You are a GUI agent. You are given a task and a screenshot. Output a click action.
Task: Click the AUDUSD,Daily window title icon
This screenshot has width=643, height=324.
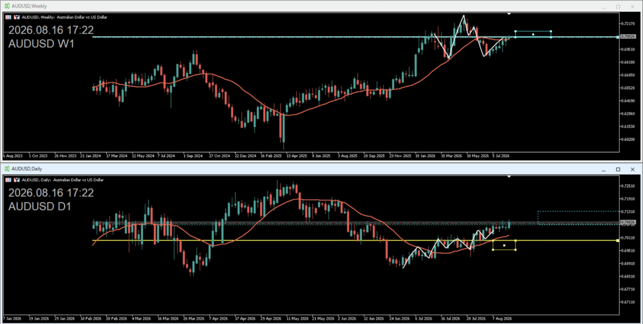coord(7,169)
